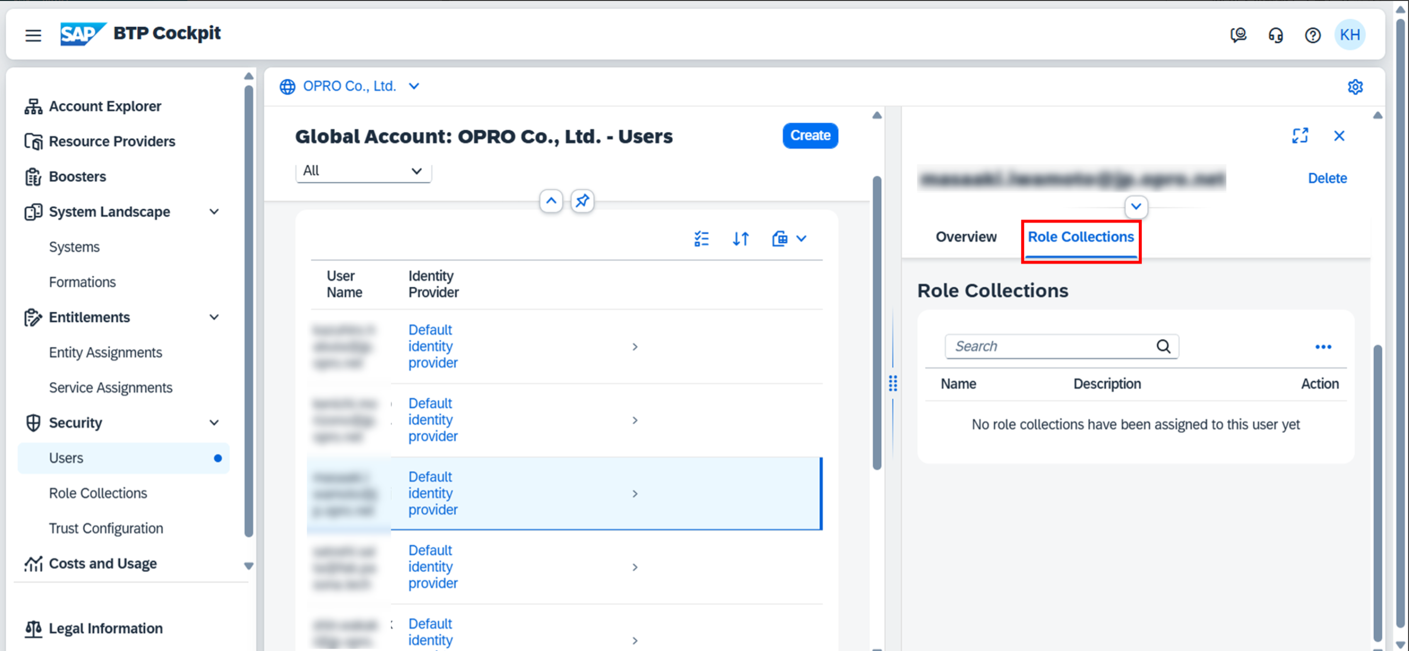Switch to the Overview tab
The image size is (1409, 651).
pyautogui.click(x=966, y=237)
